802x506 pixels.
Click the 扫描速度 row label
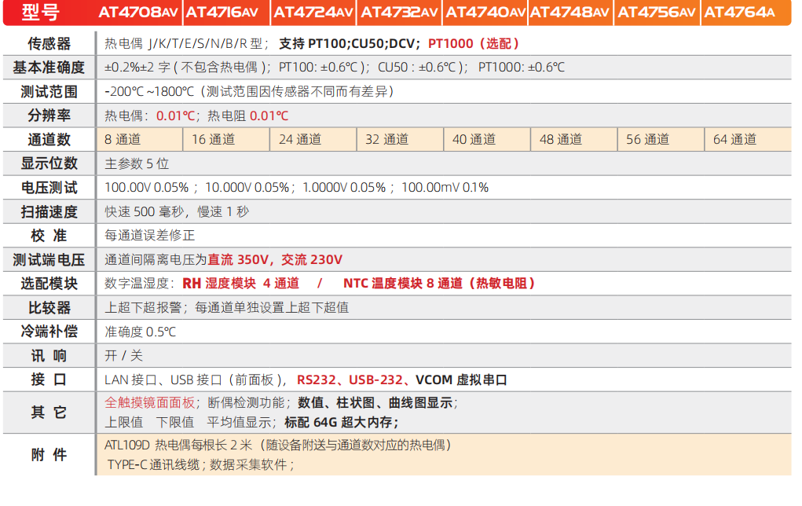(x=49, y=211)
